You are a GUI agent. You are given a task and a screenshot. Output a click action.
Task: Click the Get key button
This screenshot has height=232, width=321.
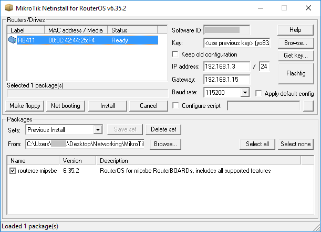point(296,56)
